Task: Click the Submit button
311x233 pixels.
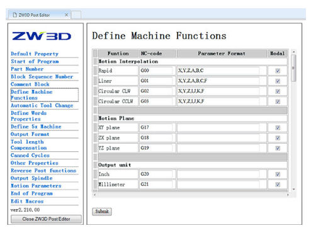Action: (x=102, y=212)
